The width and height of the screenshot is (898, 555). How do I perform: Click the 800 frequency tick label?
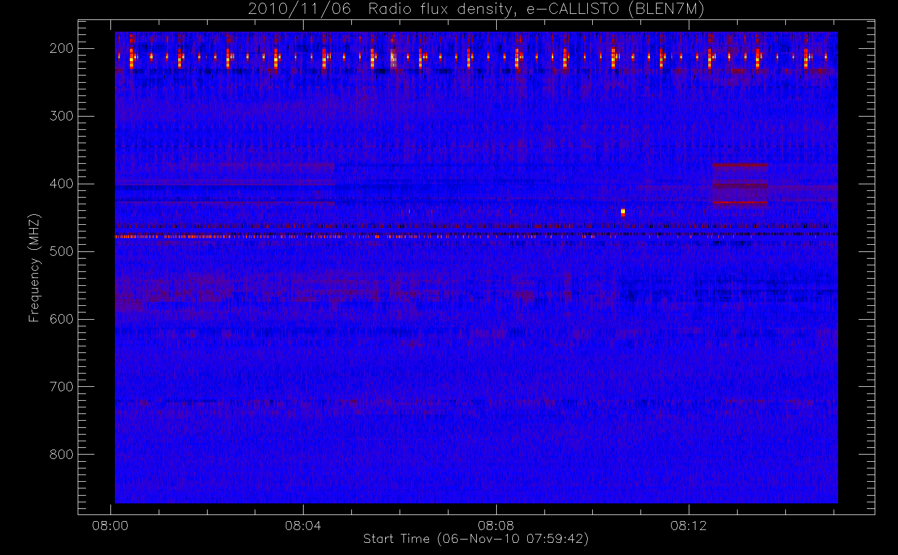click(62, 455)
